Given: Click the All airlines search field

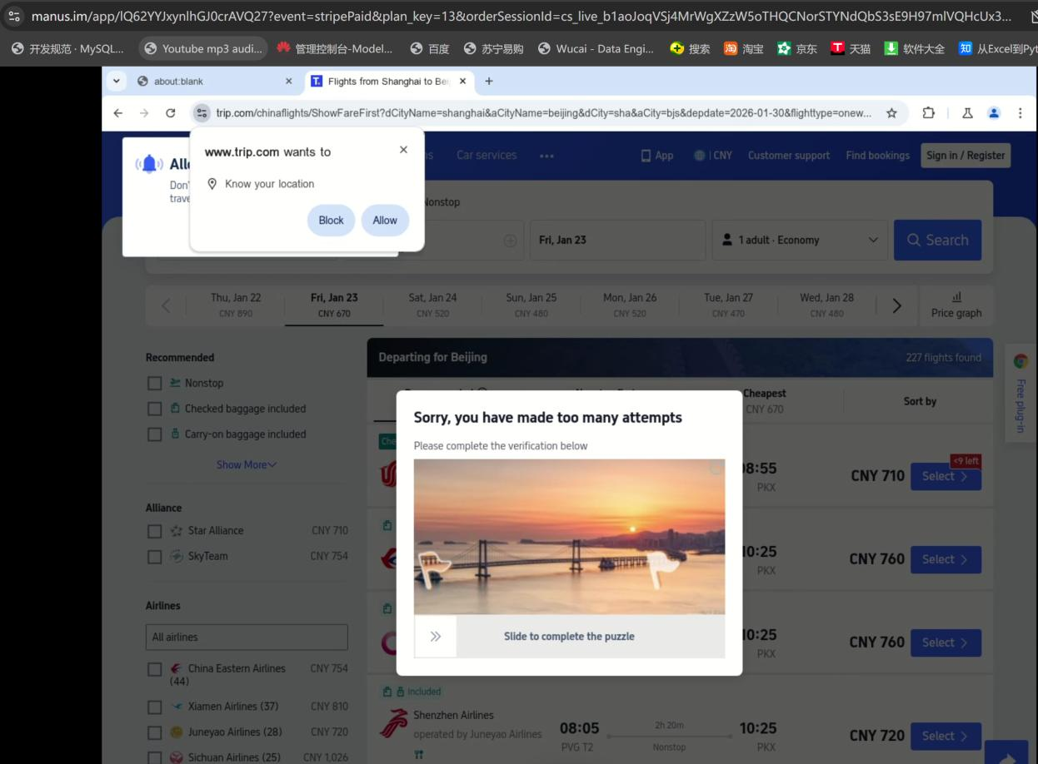Looking at the screenshot, I should pos(247,637).
